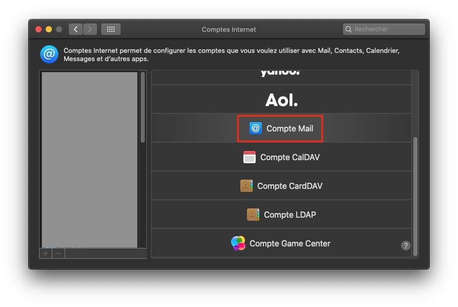The width and height of the screenshot is (458, 307).
Task: Click in the Rechercher search field
Action: coord(388,29)
